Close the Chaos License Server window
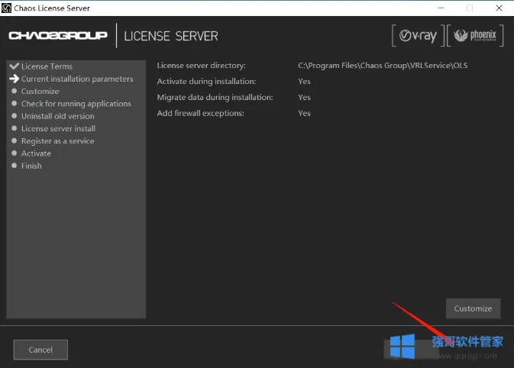Viewport: 514px width, 368px height. pos(499,8)
